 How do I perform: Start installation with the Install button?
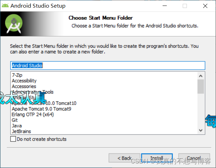157,158
